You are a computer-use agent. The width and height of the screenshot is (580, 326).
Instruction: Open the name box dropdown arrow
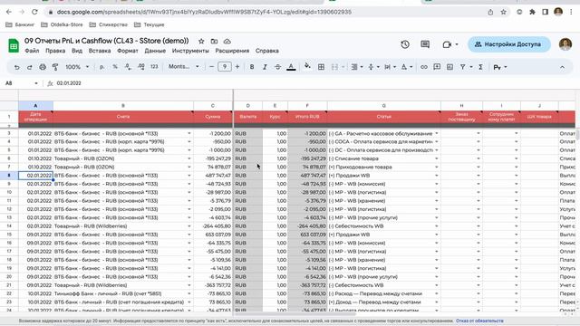point(36,83)
